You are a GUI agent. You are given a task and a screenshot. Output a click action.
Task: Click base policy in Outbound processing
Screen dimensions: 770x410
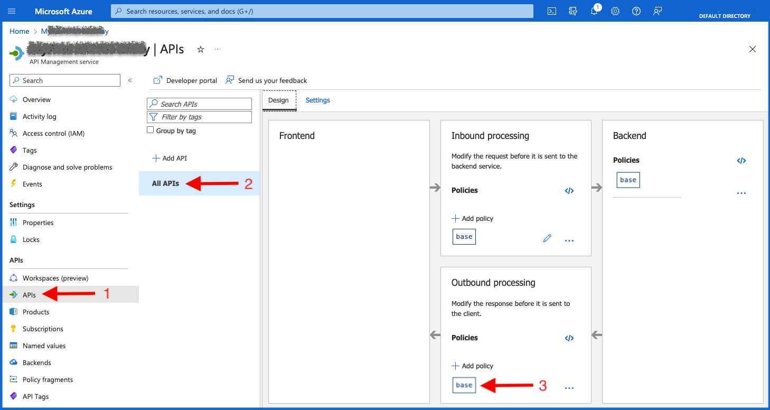point(464,385)
